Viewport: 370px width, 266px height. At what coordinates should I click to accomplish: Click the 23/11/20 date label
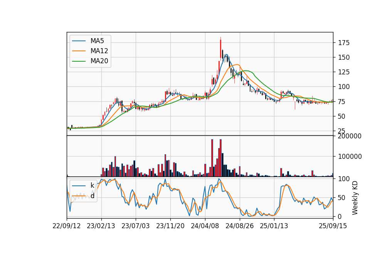tap(170, 226)
